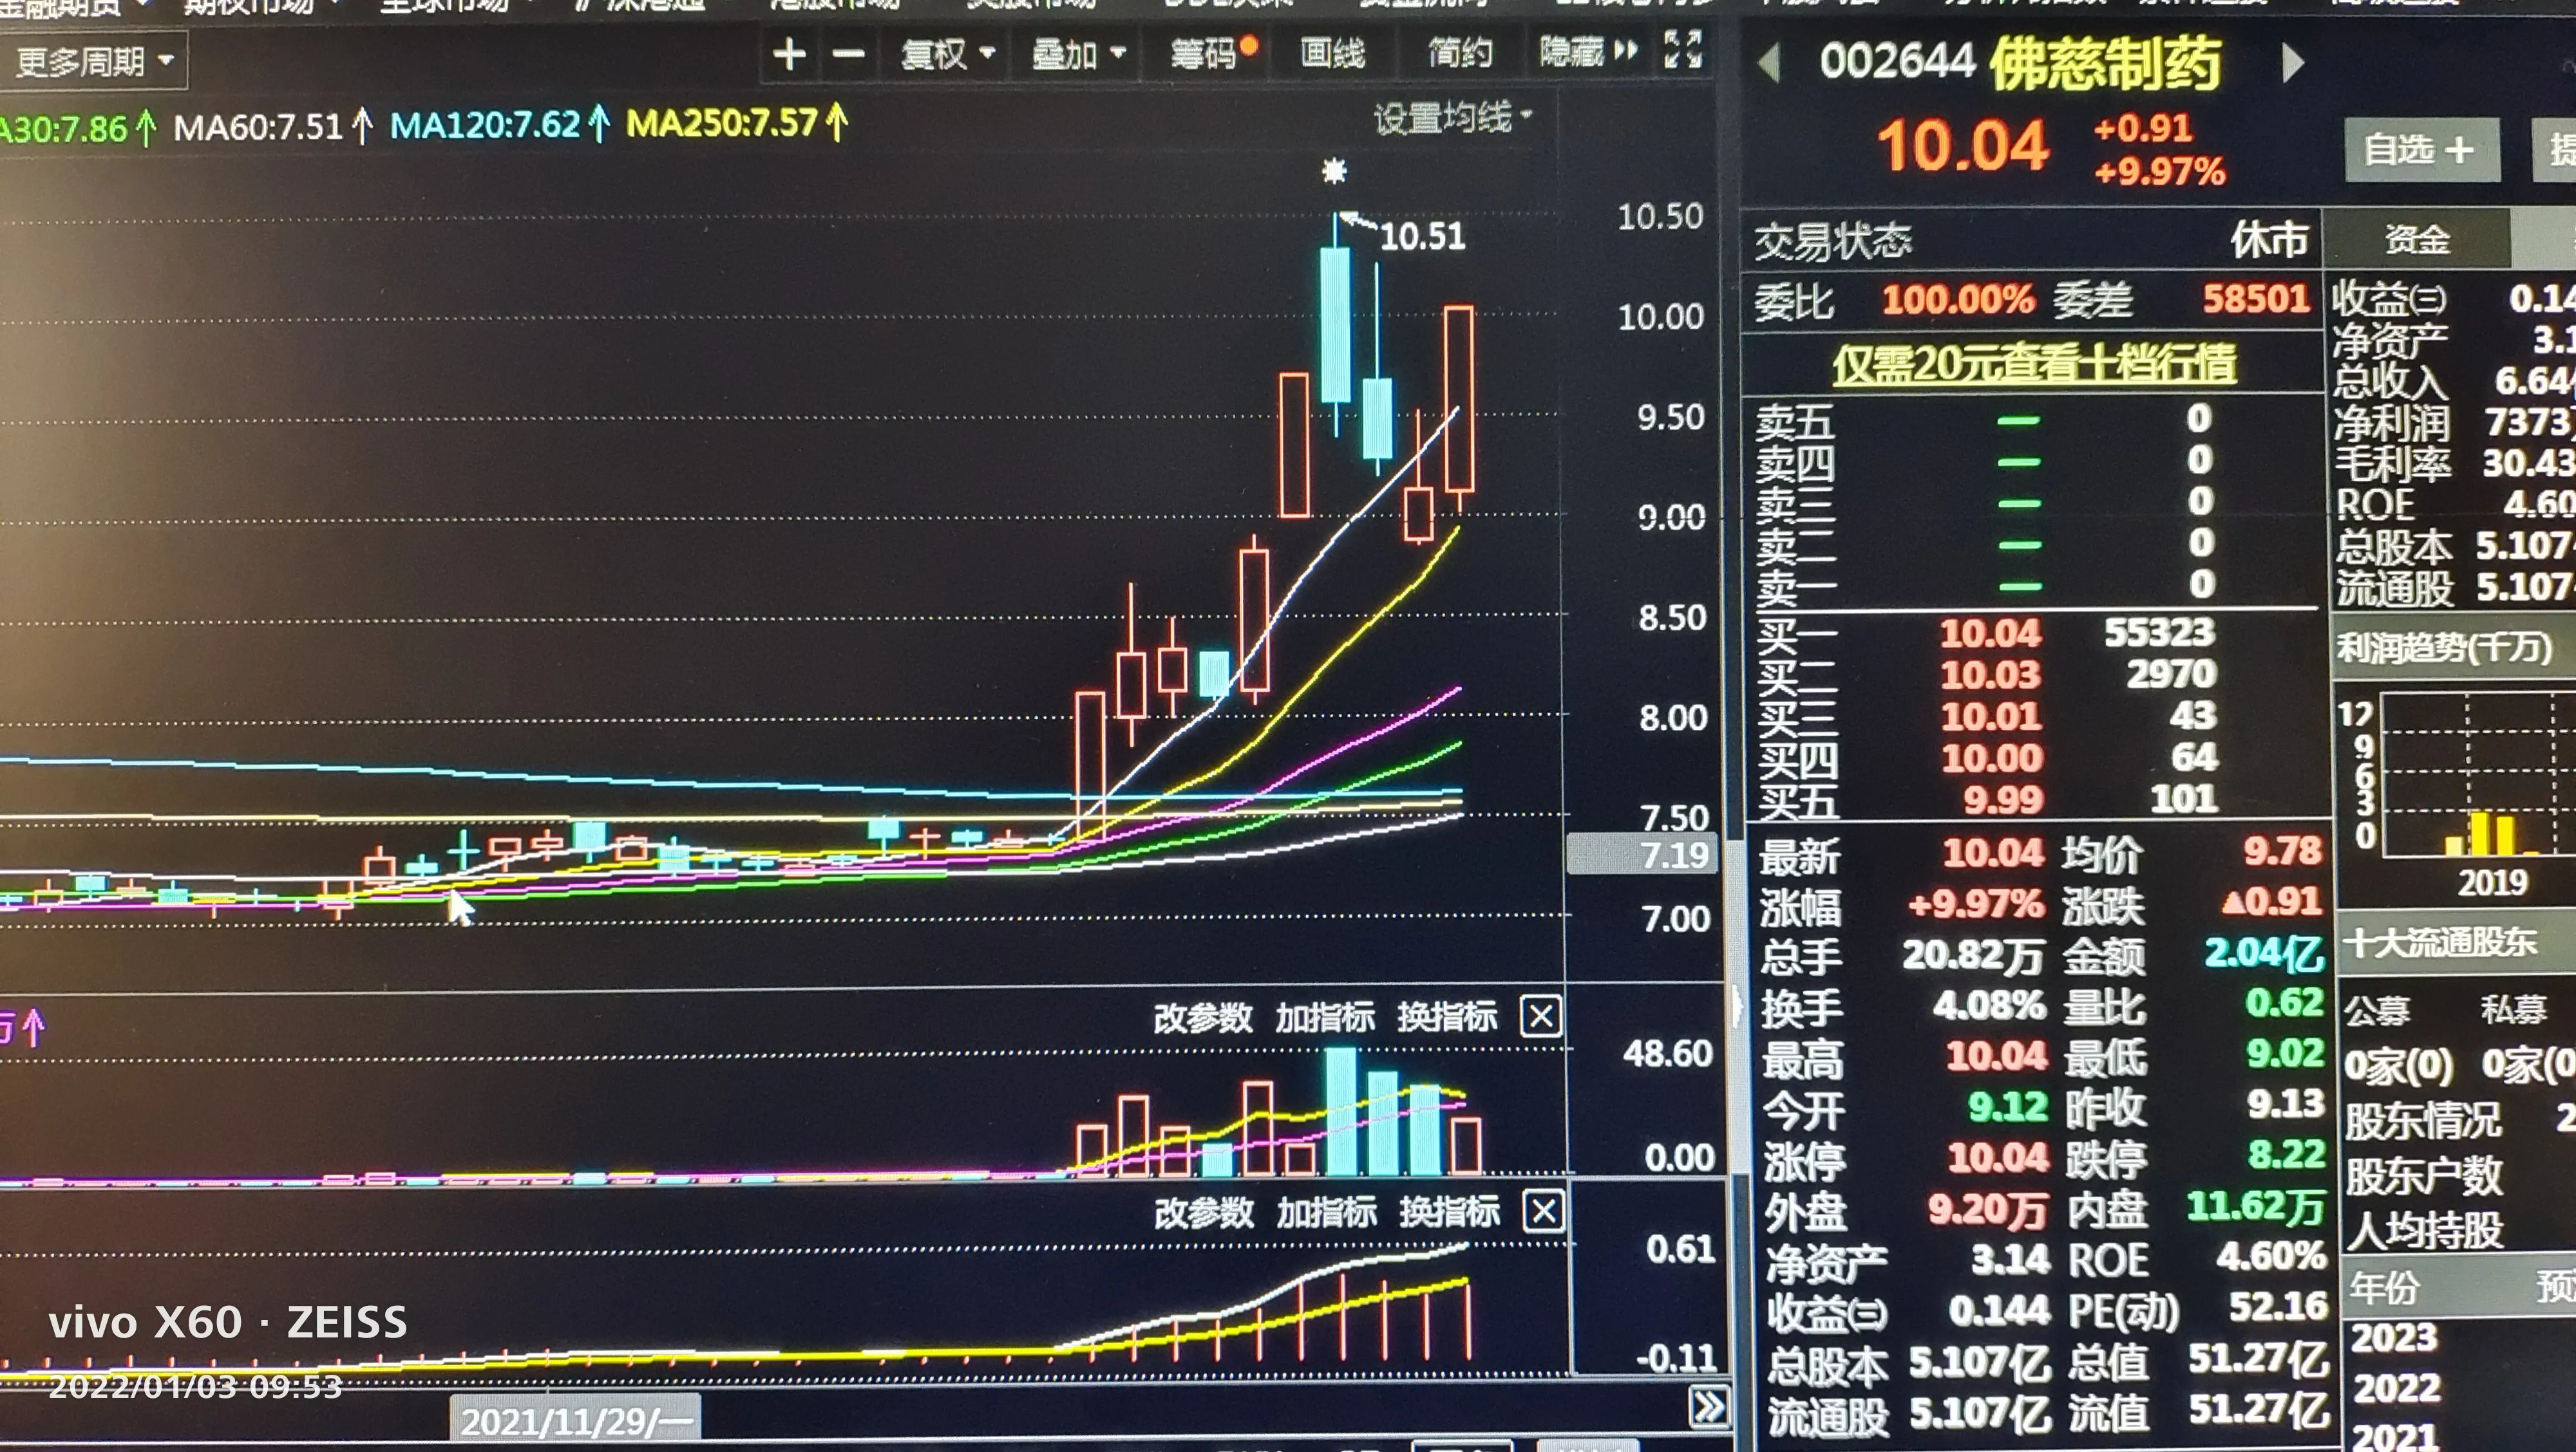Image resolution: width=2576 pixels, height=1452 pixels.
Task: Open 设置均线 moving average settings
Action: [x=1452, y=118]
